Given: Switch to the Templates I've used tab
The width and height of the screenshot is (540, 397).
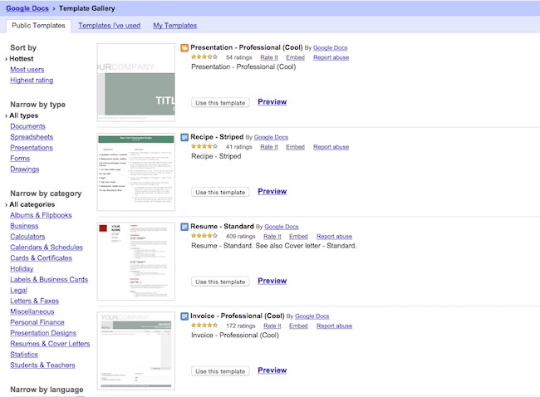Looking at the screenshot, I should [x=109, y=26].
